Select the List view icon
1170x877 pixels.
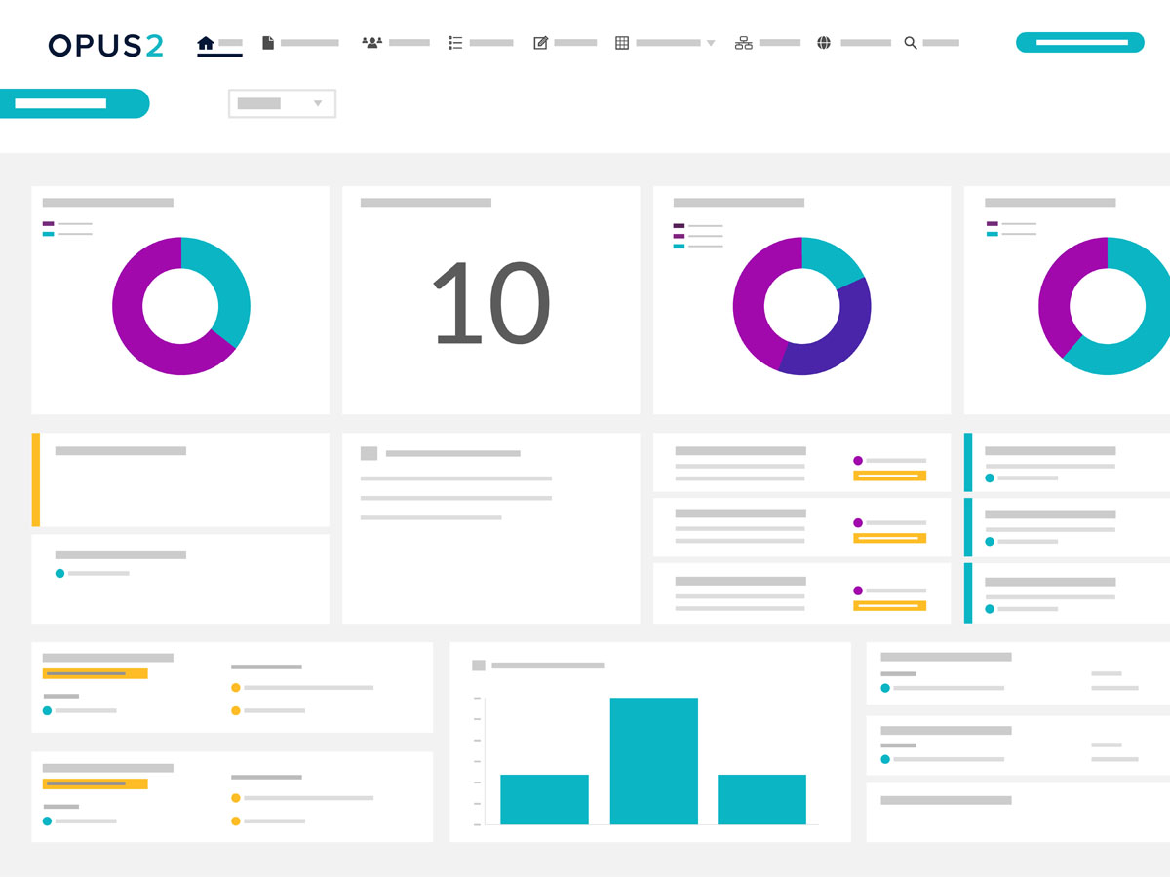tap(454, 42)
